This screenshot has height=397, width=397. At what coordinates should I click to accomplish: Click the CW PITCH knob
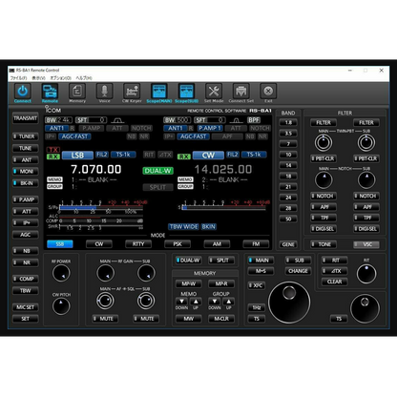61,306
